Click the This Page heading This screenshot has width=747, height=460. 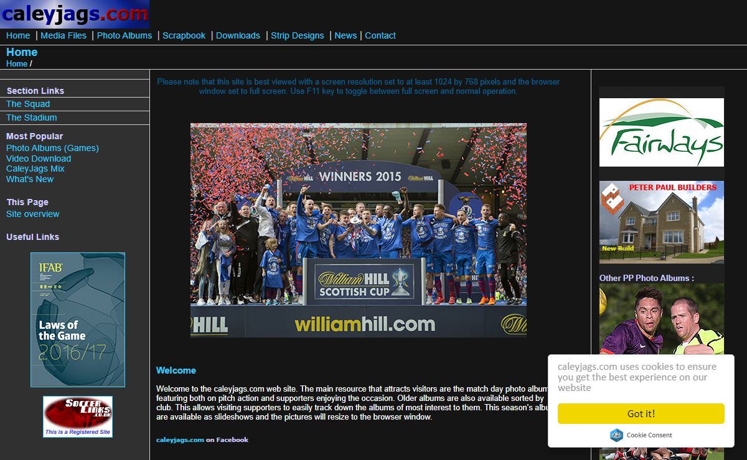tap(27, 202)
